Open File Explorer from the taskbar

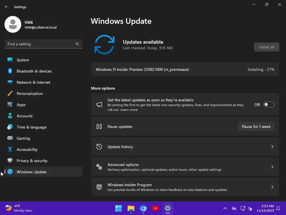point(131,208)
